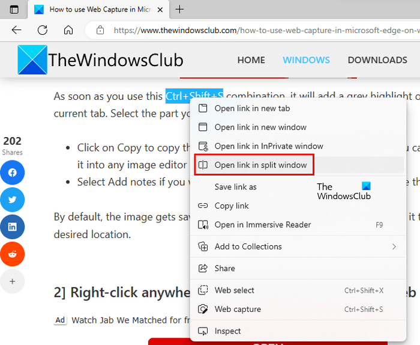Expand more share options plus button

click(x=13, y=281)
